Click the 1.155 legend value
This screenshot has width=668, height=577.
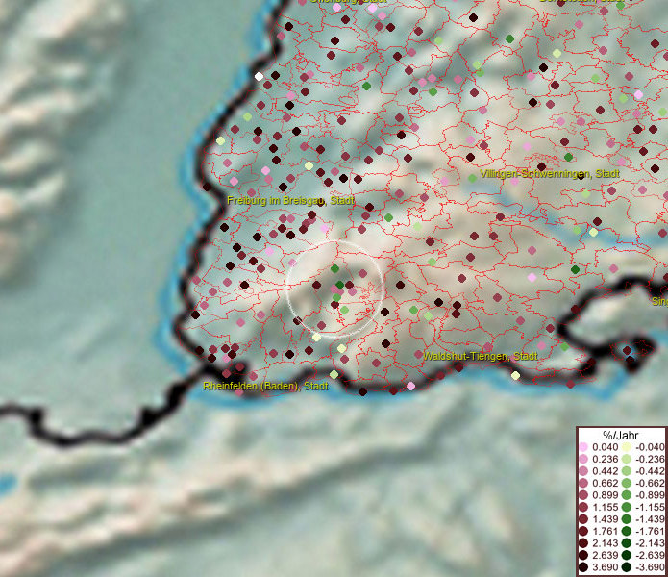pos(605,507)
